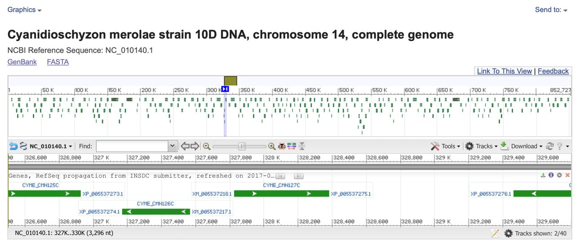Open the Tools menu
Screen dimensions: 575x247
(x=445, y=146)
